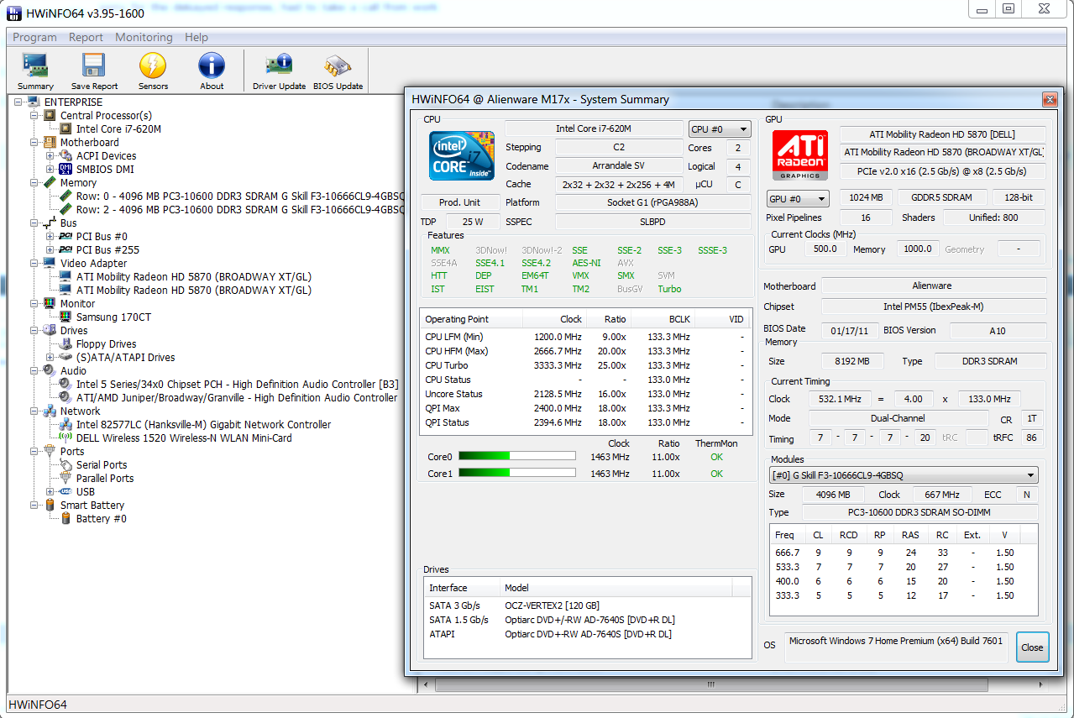The height and width of the screenshot is (718, 1074).
Task: Open the memory Modules G Skill dropdown
Action: [x=904, y=475]
